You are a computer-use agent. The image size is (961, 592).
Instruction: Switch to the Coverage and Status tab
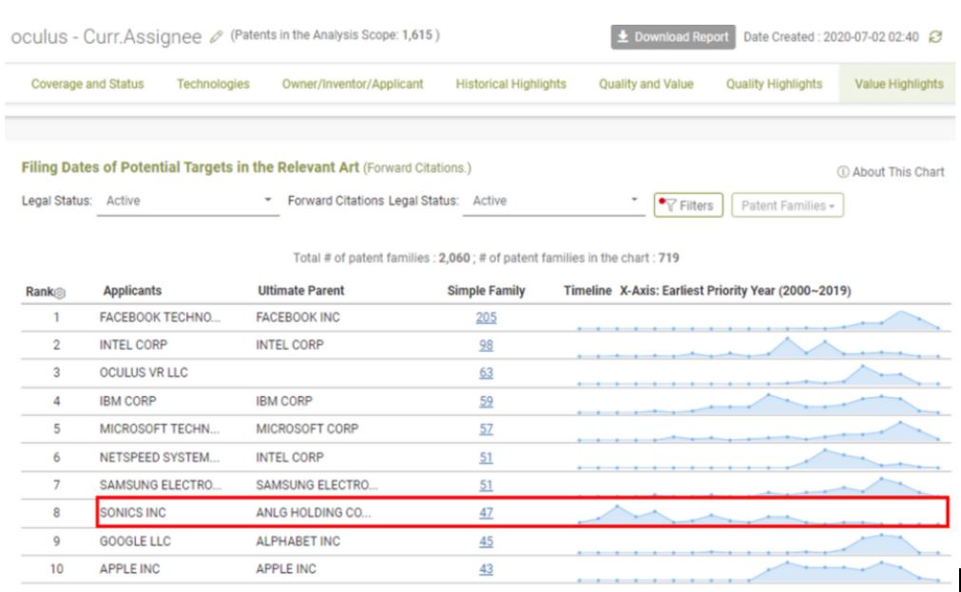(87, 84)
